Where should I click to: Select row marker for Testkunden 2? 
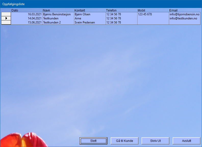tap(6, 22)
